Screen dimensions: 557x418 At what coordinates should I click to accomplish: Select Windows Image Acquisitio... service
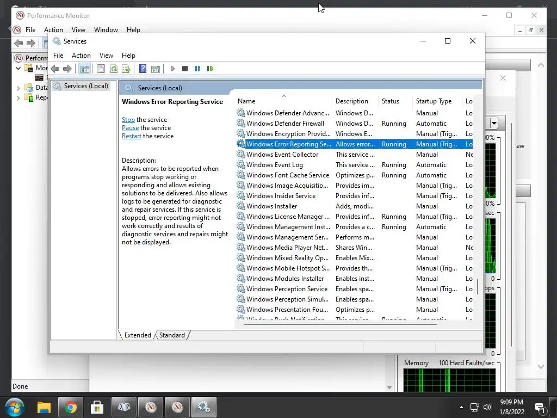tap(354, 185)
